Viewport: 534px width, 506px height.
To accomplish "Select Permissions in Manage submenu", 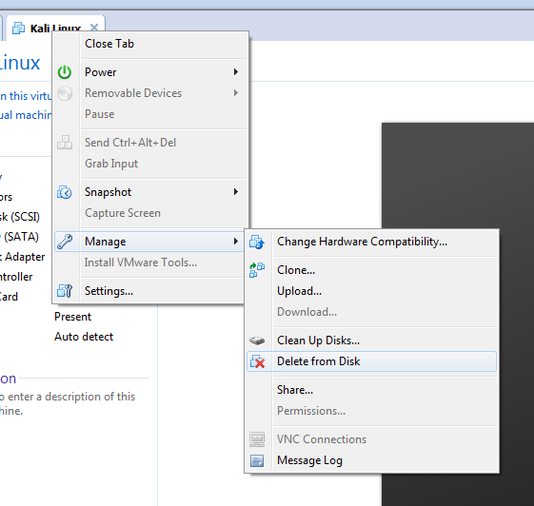I will [371, 411].
